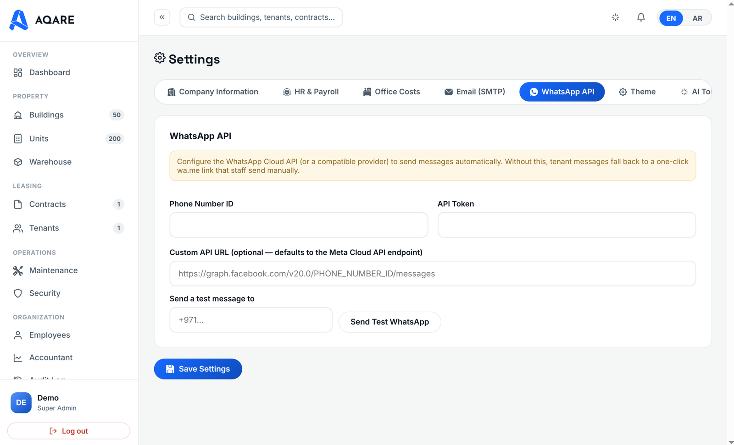Switch language to AR
This screenshot has width=734, height=445.
point(697,18)
